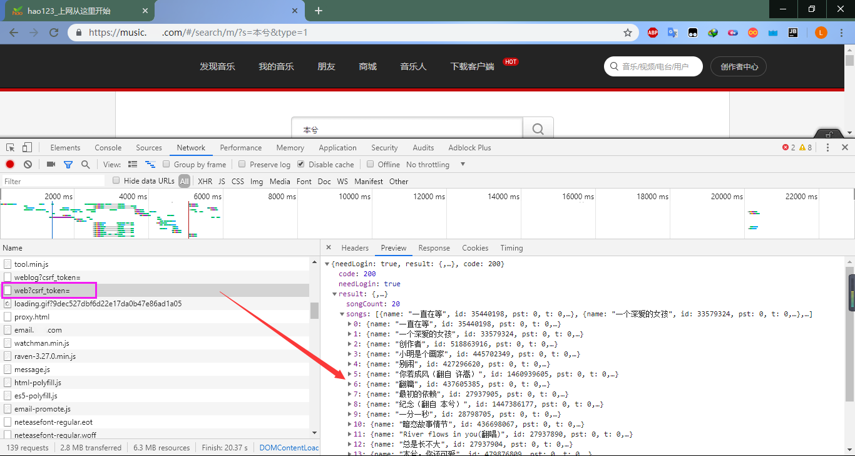Screen dimensions: 855x456
Task: Uncheck Disable cache checkbox
Action: pyautogui.click(x=301, y=164)
